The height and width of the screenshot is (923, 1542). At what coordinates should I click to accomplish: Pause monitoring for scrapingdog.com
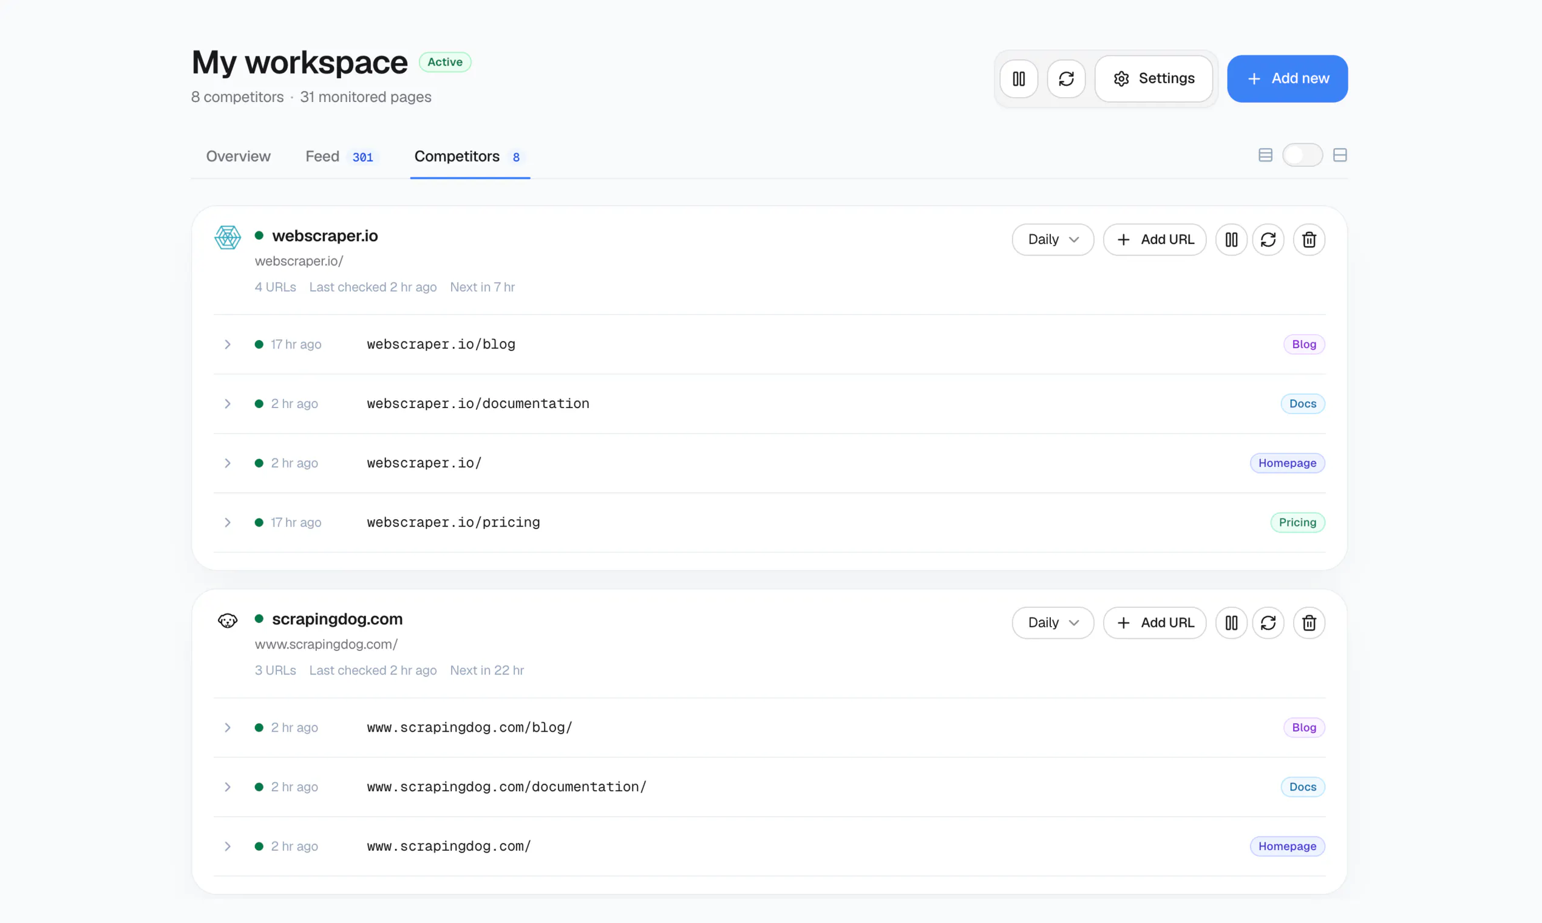click(1231, 622)
